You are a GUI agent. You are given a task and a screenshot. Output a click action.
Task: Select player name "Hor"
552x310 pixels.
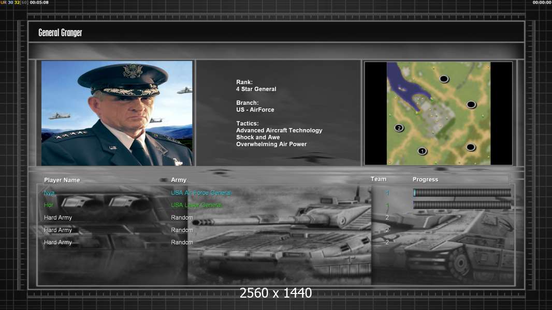tap(49, 205)
